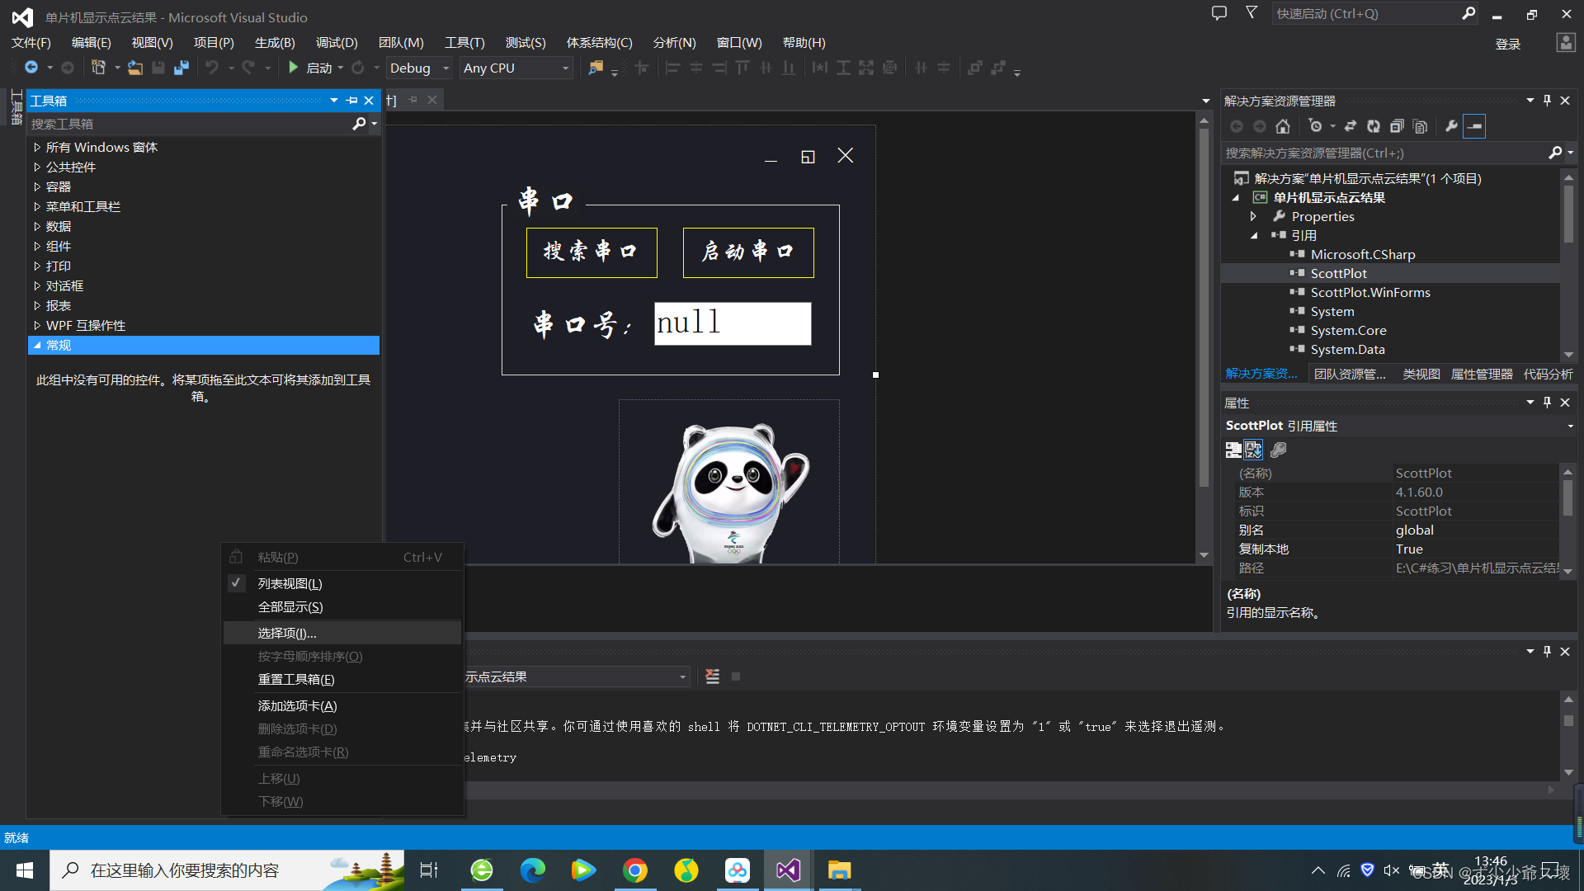Screen dimensions: 1584x891
Task: Click the 启动串口 button on the form
Action: coord(748,252)
